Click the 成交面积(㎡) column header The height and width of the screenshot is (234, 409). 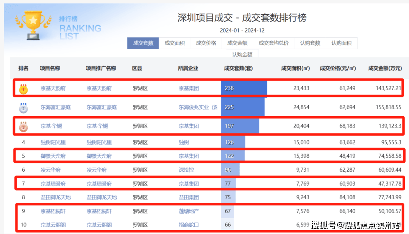[295, 68]
